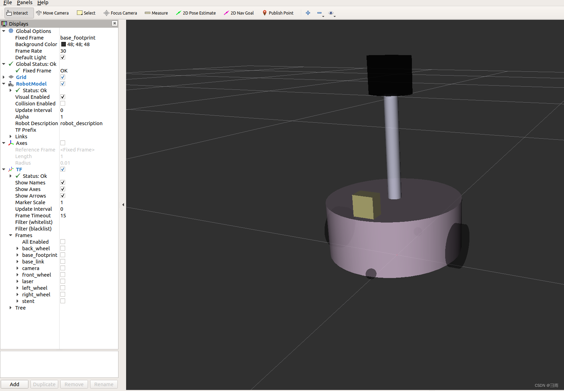The width and height of the screenshot is (564, 391).
Task: Click the Duplicate button
Action: pyautogui.click(x=44, y=384)
